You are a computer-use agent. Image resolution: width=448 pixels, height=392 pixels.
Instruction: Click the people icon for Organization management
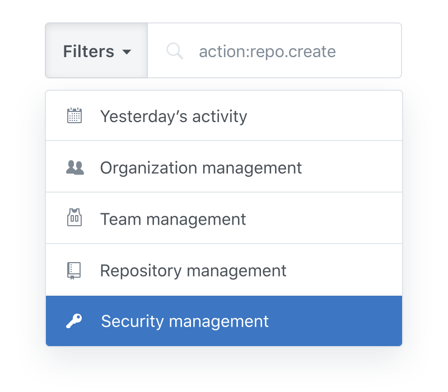tap(75, 167)
